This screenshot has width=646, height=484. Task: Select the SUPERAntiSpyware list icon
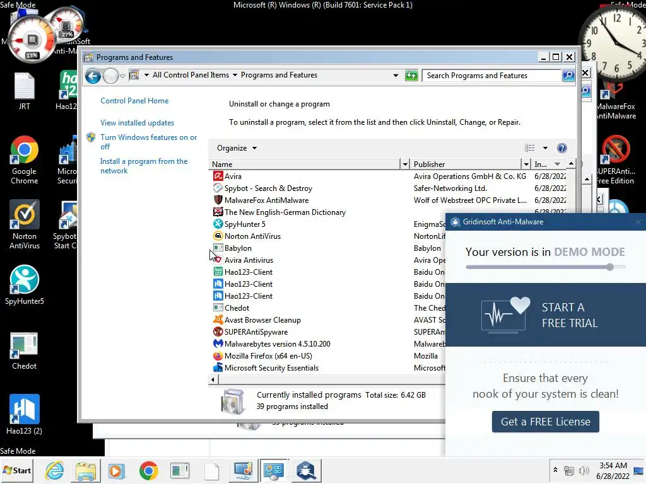pyautogui.click(x=218, y=331)
